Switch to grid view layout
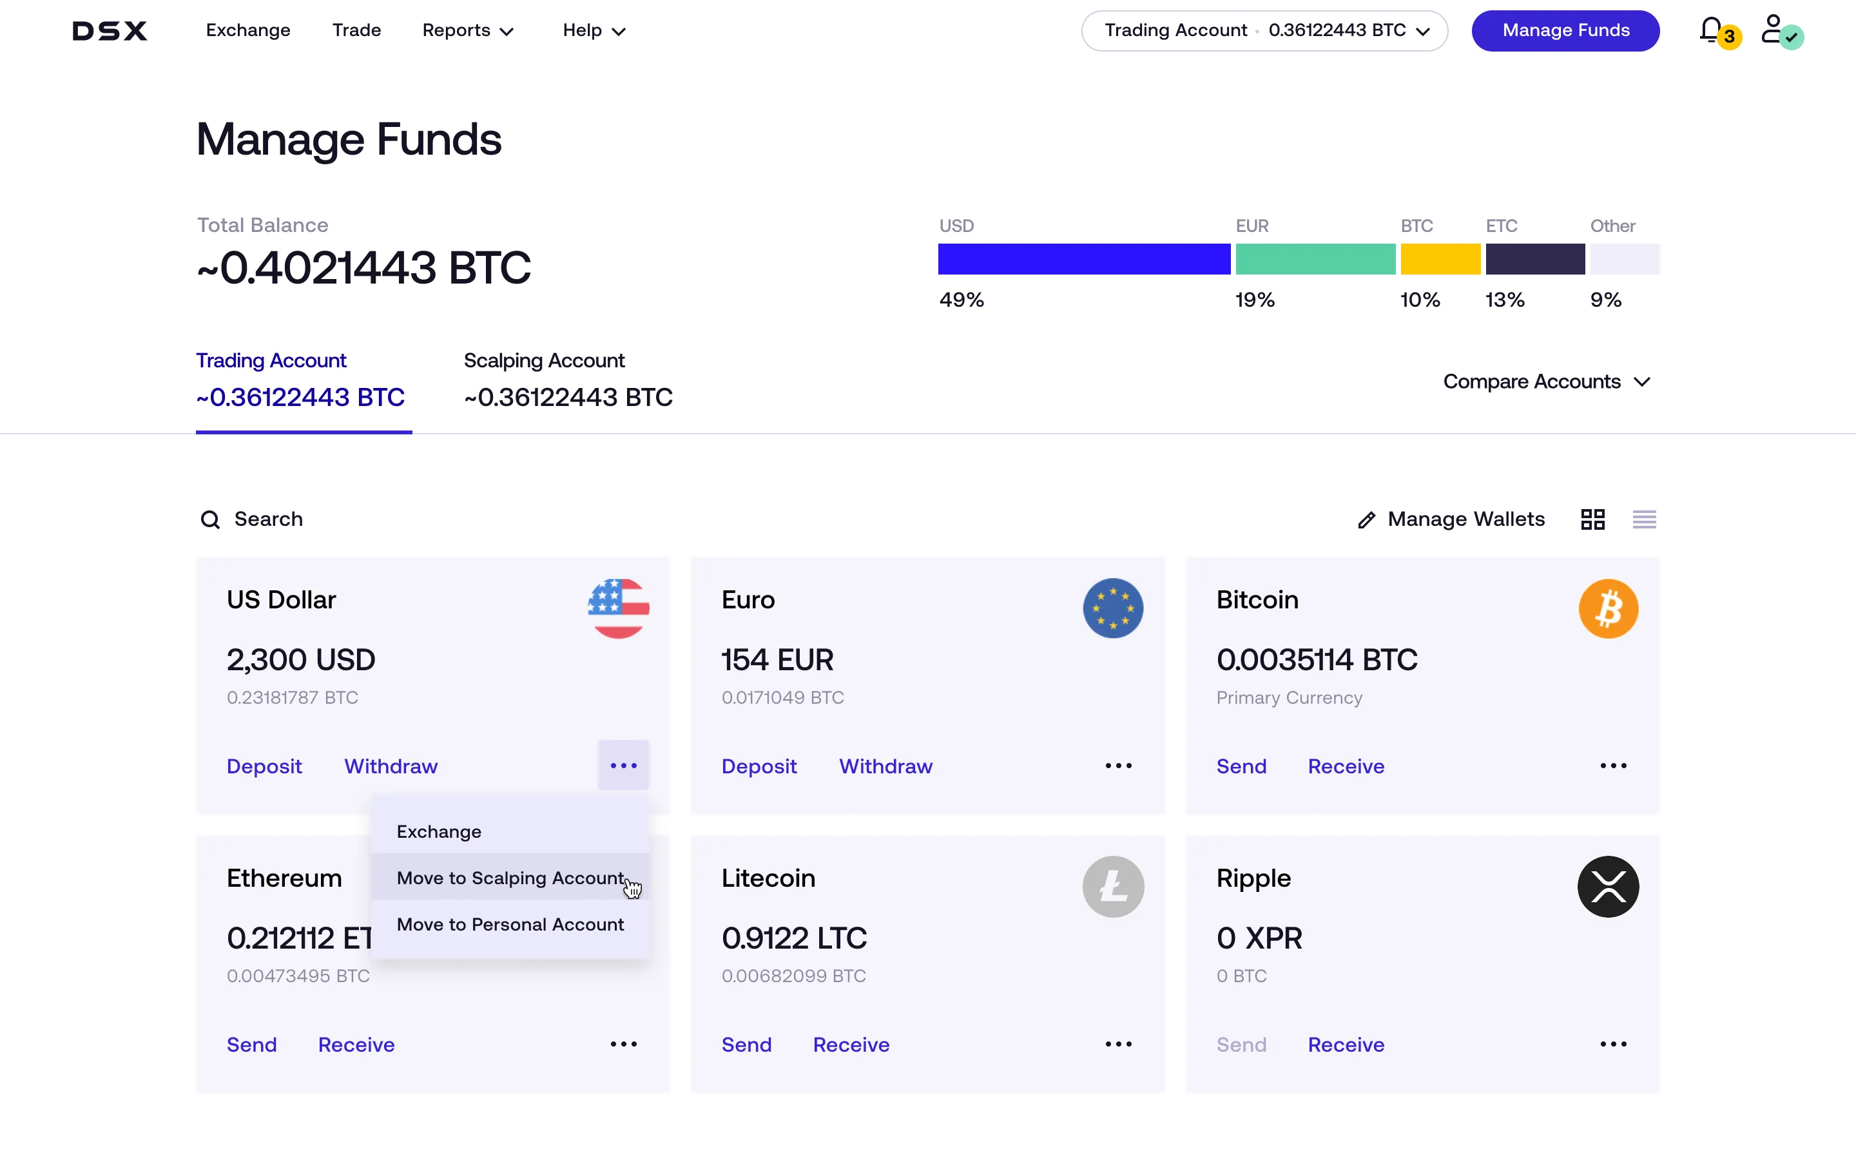This screenshot has width=1856, height=1160. coord(1592,519)
